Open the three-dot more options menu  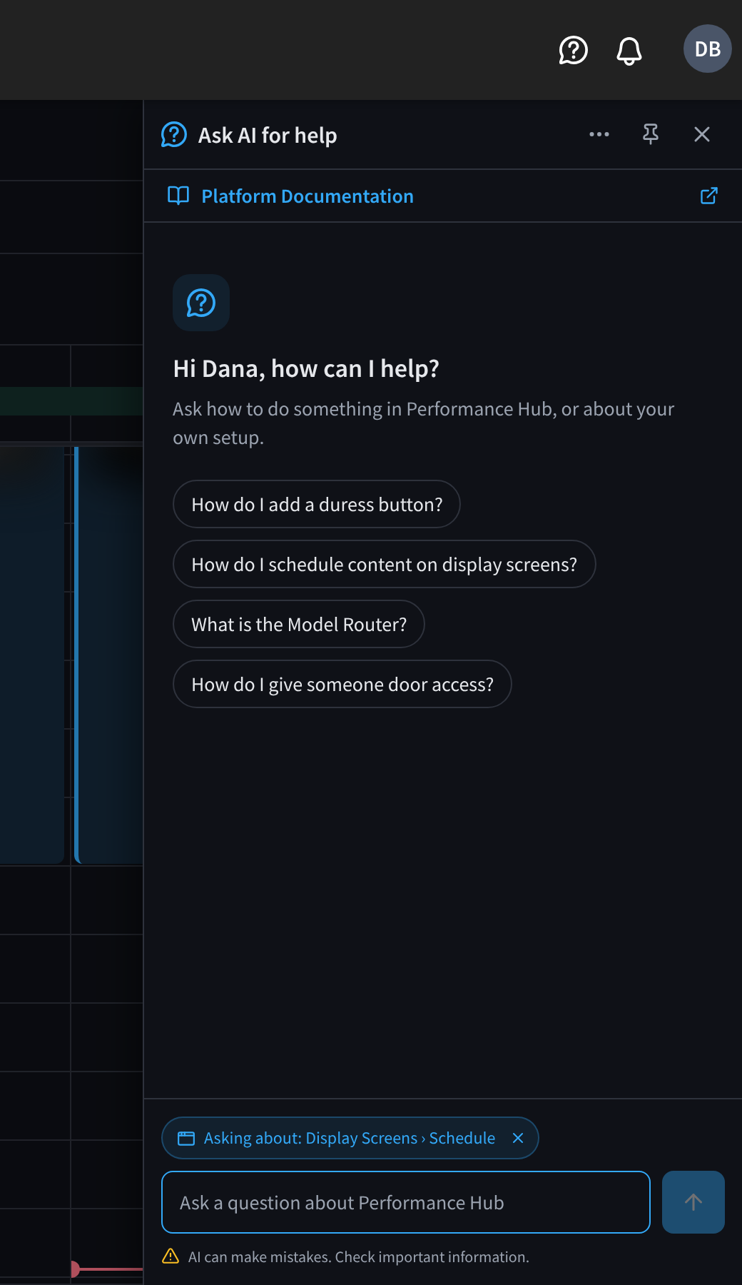[x=599, y=134]
